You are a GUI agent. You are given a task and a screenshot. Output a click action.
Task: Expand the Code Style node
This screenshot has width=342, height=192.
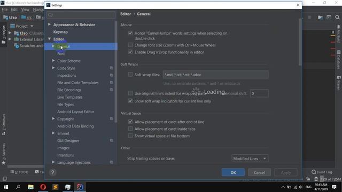point(53,68)
